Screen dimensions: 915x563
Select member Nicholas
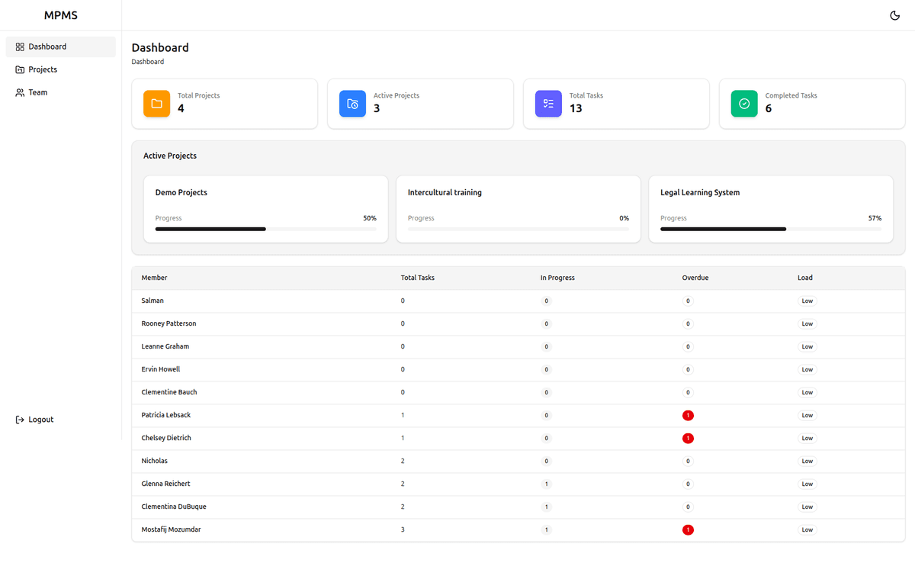[x=154, y=461]
